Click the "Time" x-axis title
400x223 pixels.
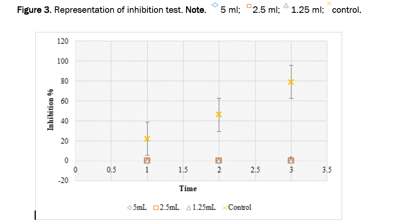pyautogui.click(x=188, y=188)
